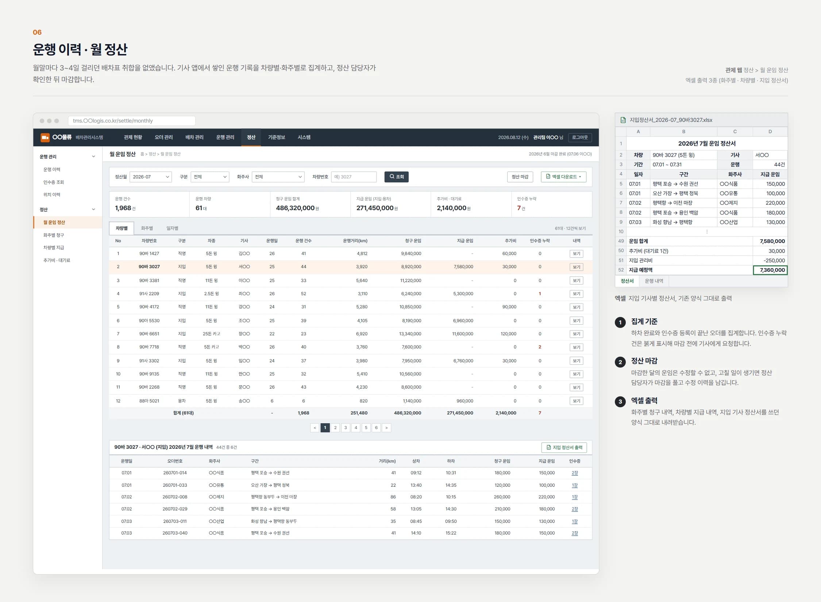821x602 pixels.
Task: Open the 구분 전체 dropdown
Action: [x=210, y=177]
